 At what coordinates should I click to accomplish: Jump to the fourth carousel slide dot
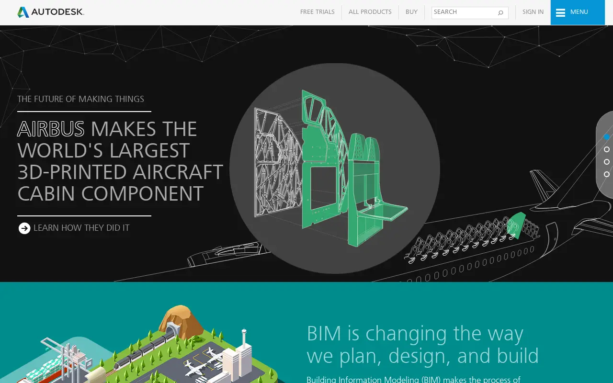click(x=607, y=174)
